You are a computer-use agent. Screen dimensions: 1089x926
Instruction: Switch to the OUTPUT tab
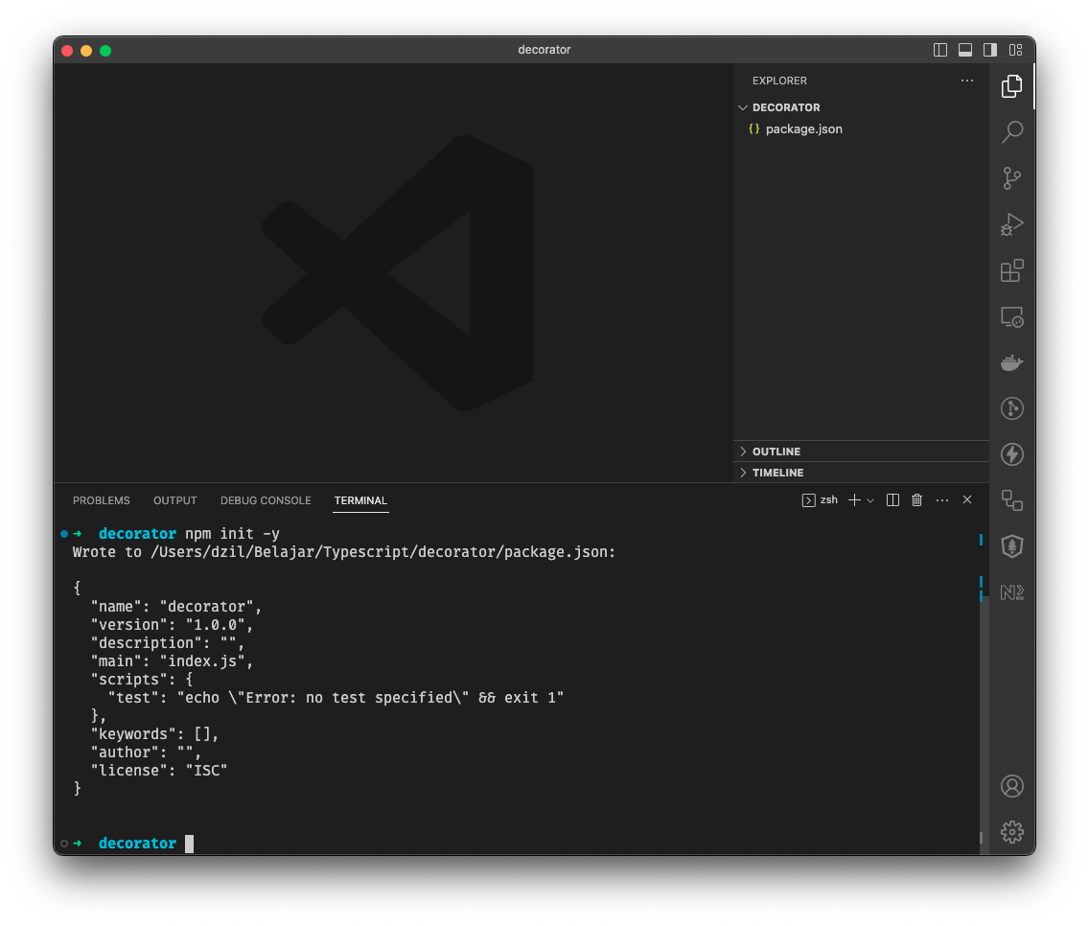[175, 500]
